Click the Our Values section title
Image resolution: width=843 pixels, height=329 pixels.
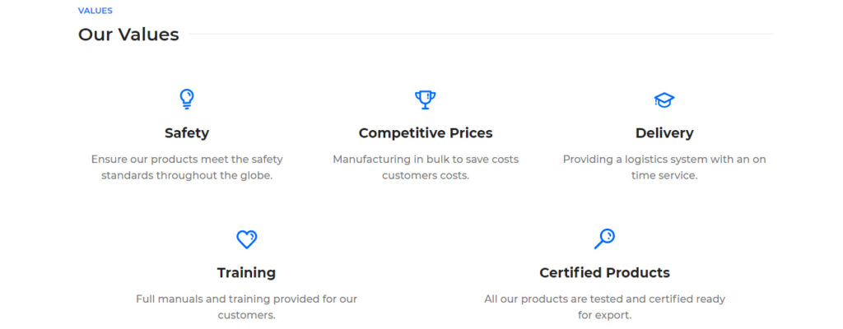[x=128, y=35]
